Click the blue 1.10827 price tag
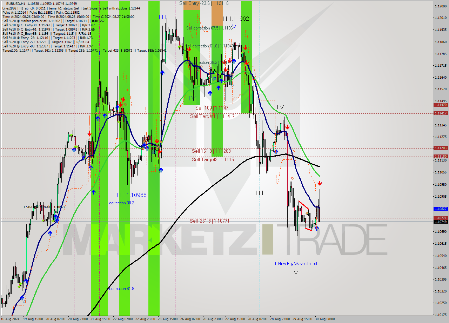This screenshot has height=323, width=449. tap(441, 209)
